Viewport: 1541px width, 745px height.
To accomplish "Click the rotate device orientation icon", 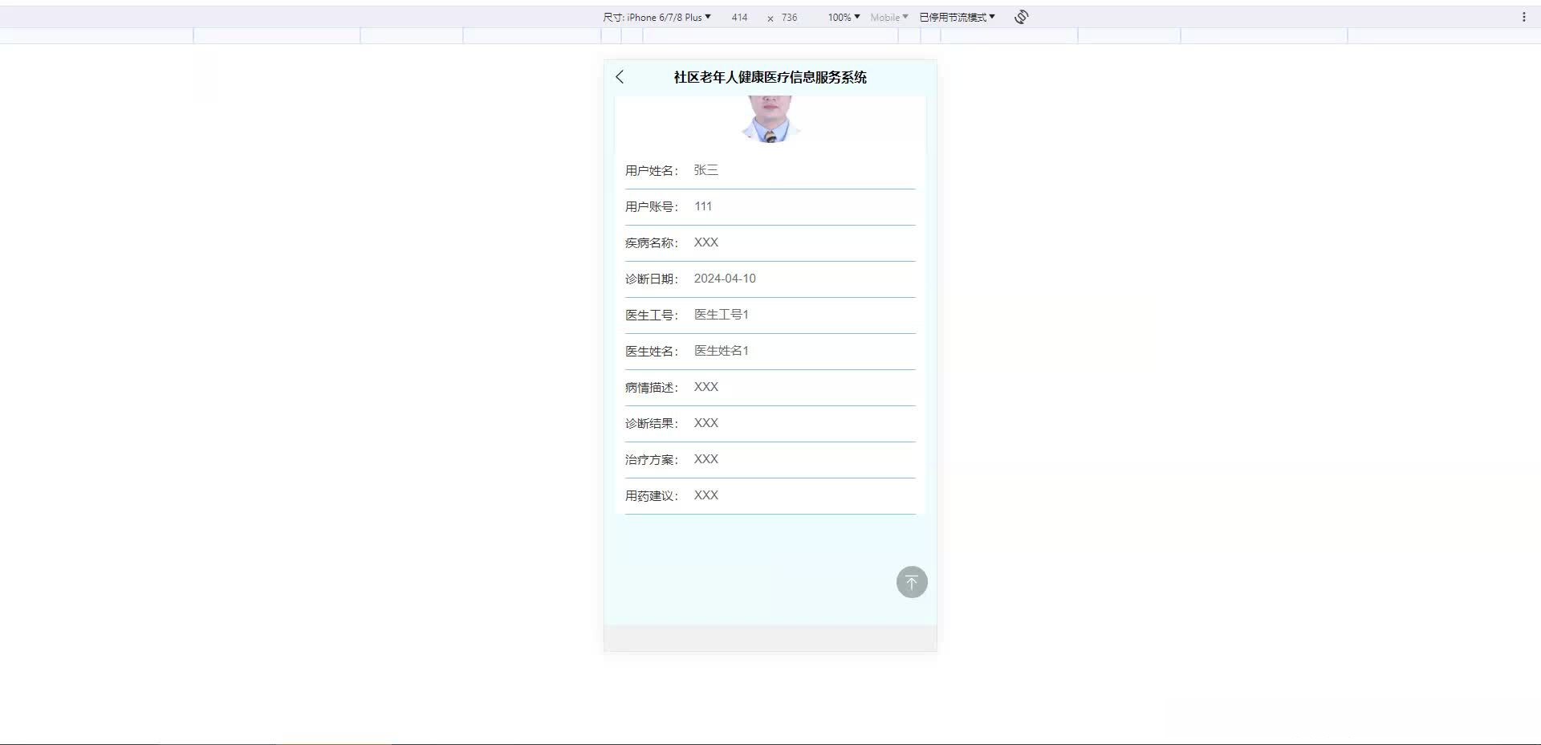I will coord(1020,16).
